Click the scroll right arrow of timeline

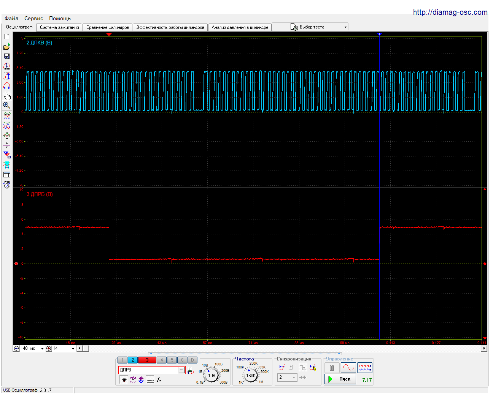[x=484, y=348]
